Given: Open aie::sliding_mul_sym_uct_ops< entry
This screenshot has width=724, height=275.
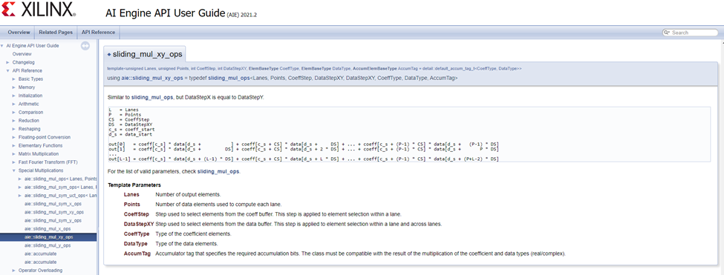Looking at the screenshot, I should coord(60,195).
